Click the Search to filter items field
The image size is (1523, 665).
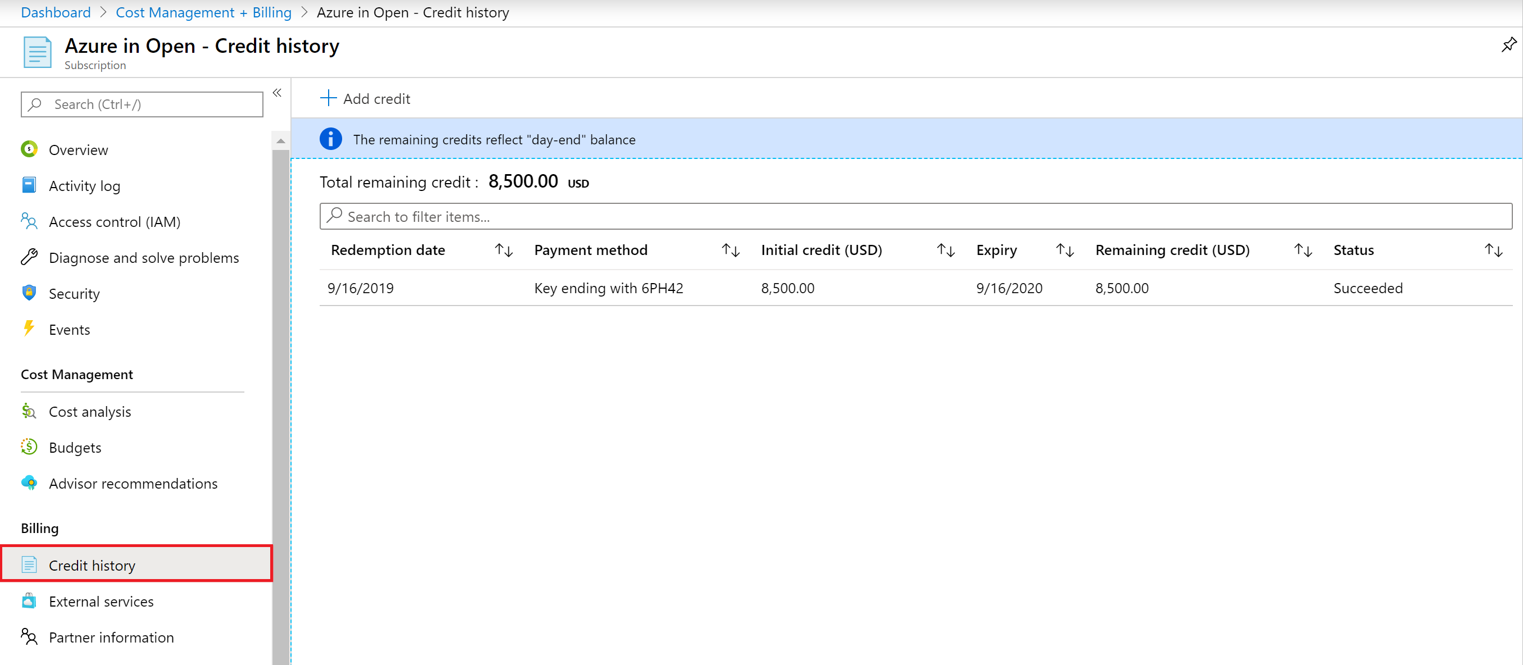pyautogui.click(x=915, y=216)
